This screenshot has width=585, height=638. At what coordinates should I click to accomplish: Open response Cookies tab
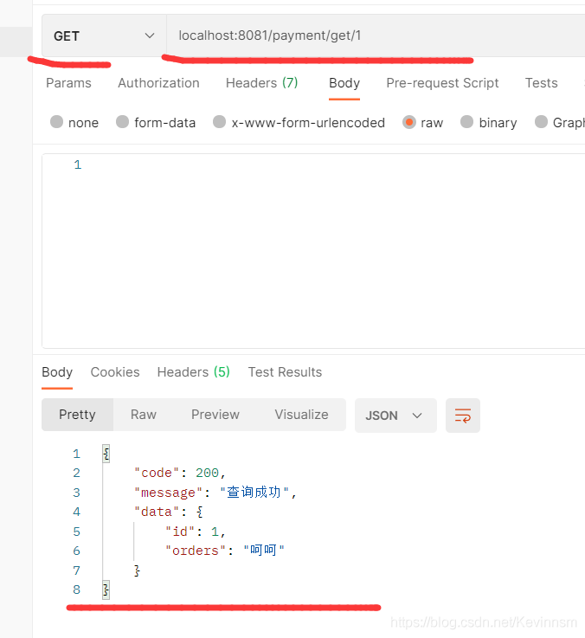115,372
